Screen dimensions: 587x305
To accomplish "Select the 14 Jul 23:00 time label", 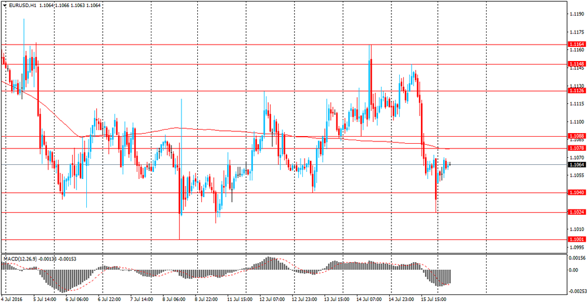I will (401, 299).
